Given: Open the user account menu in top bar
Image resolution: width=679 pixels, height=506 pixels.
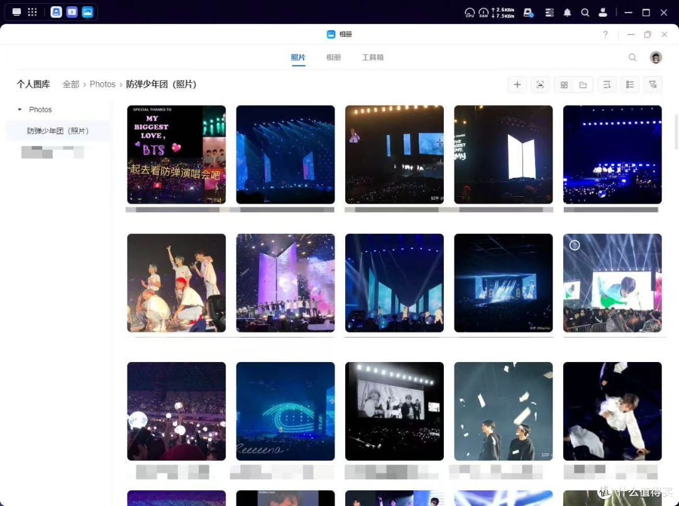Looking at the screenshot, I should tap(603, 13).
